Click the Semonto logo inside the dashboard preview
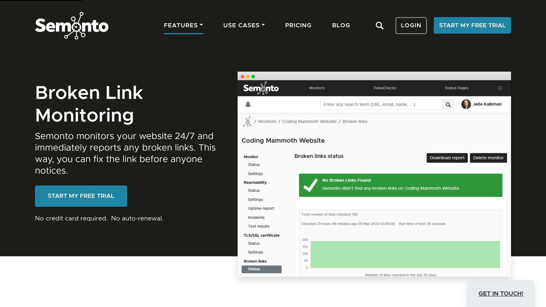This screenshot has height=307, width=546. point(261,88)
